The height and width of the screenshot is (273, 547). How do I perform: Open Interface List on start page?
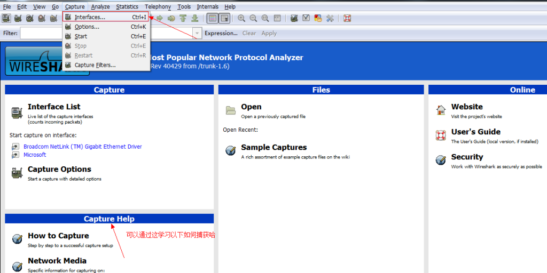54,107
